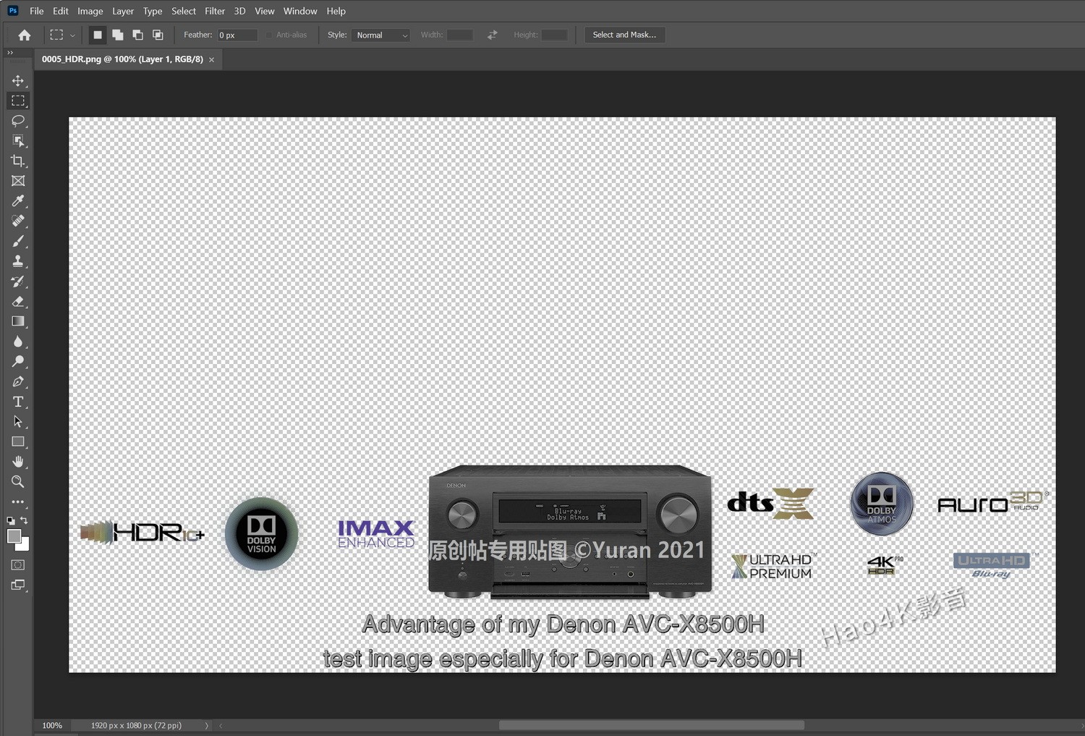Screen dimensions: 1085x736
Task: Click the Photoshop Ps application icon
Action: click(13, 11)
